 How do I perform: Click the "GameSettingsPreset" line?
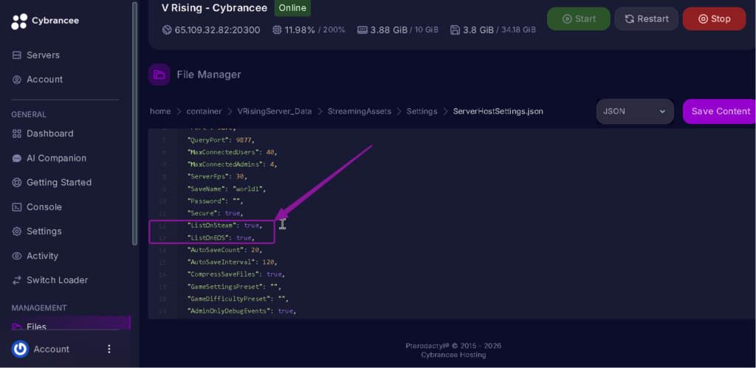[234, 287]
